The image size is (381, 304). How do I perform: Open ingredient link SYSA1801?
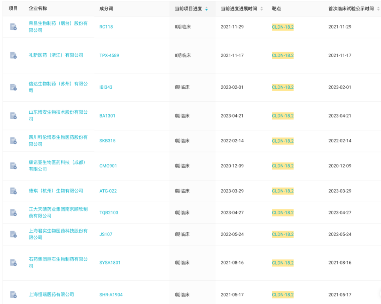110,263
